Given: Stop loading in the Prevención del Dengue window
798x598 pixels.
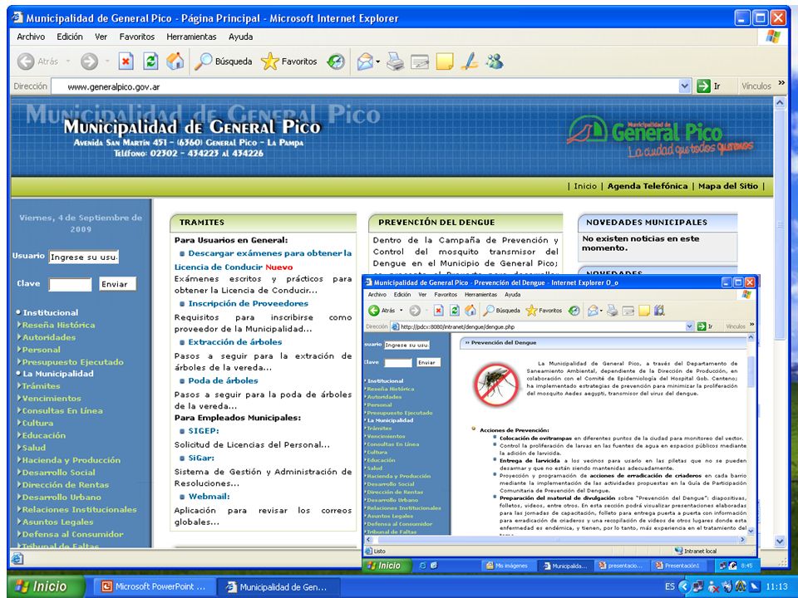Looking at the screenshot, I should click(439, 310).
